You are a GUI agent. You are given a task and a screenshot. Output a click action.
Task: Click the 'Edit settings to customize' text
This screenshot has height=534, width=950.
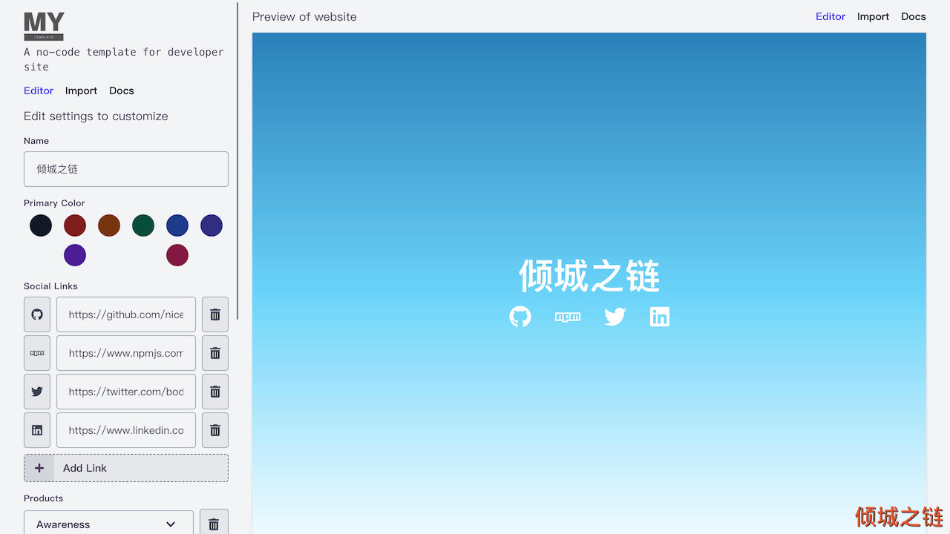[96, 116]
